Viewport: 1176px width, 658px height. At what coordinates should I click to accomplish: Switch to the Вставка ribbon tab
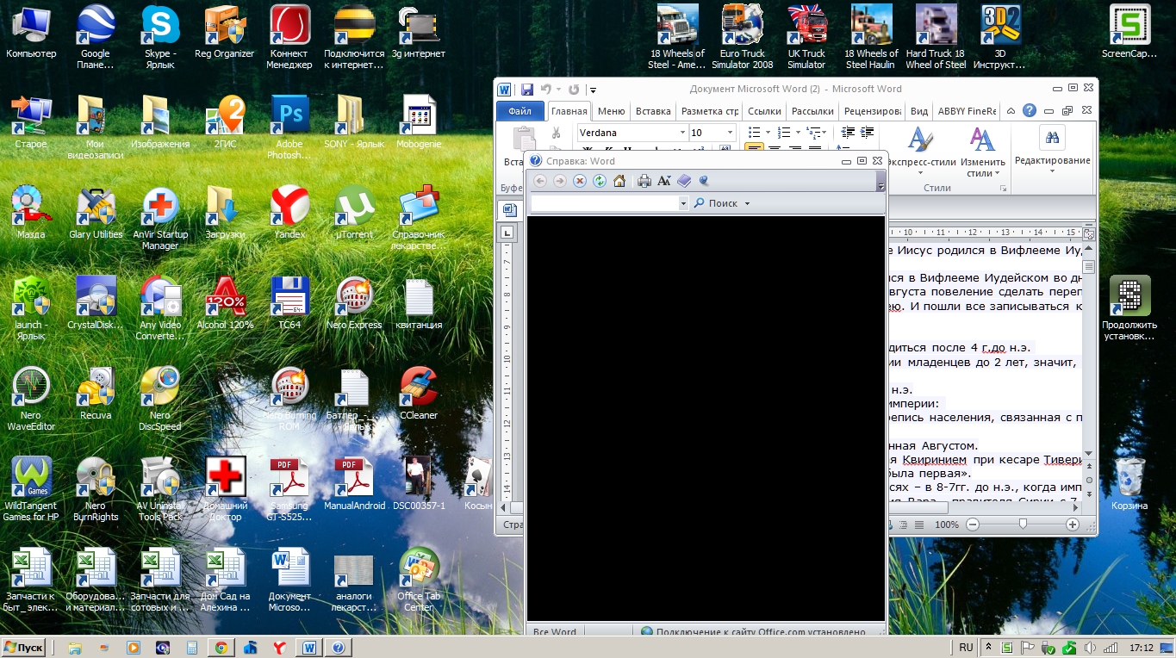point(652,111)
